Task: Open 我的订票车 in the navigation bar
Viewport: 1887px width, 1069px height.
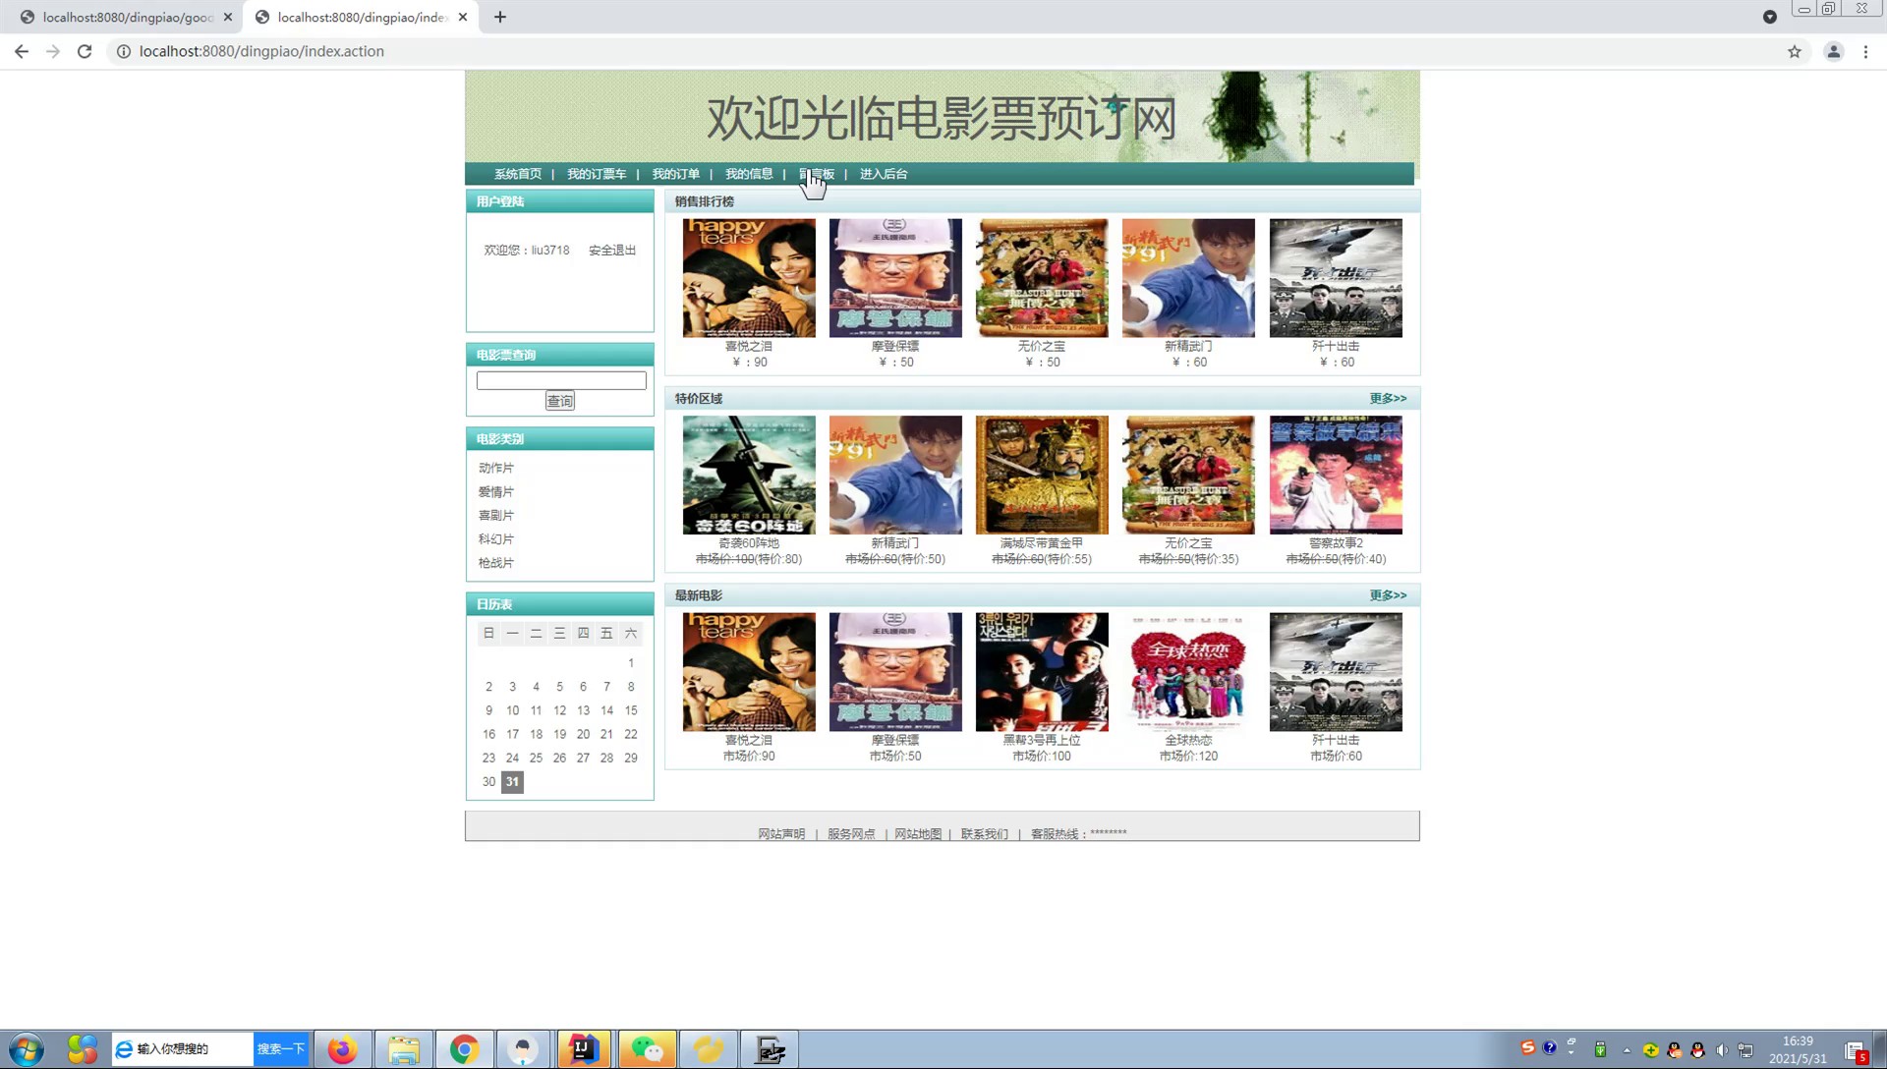Action: (x=597, y=174)
